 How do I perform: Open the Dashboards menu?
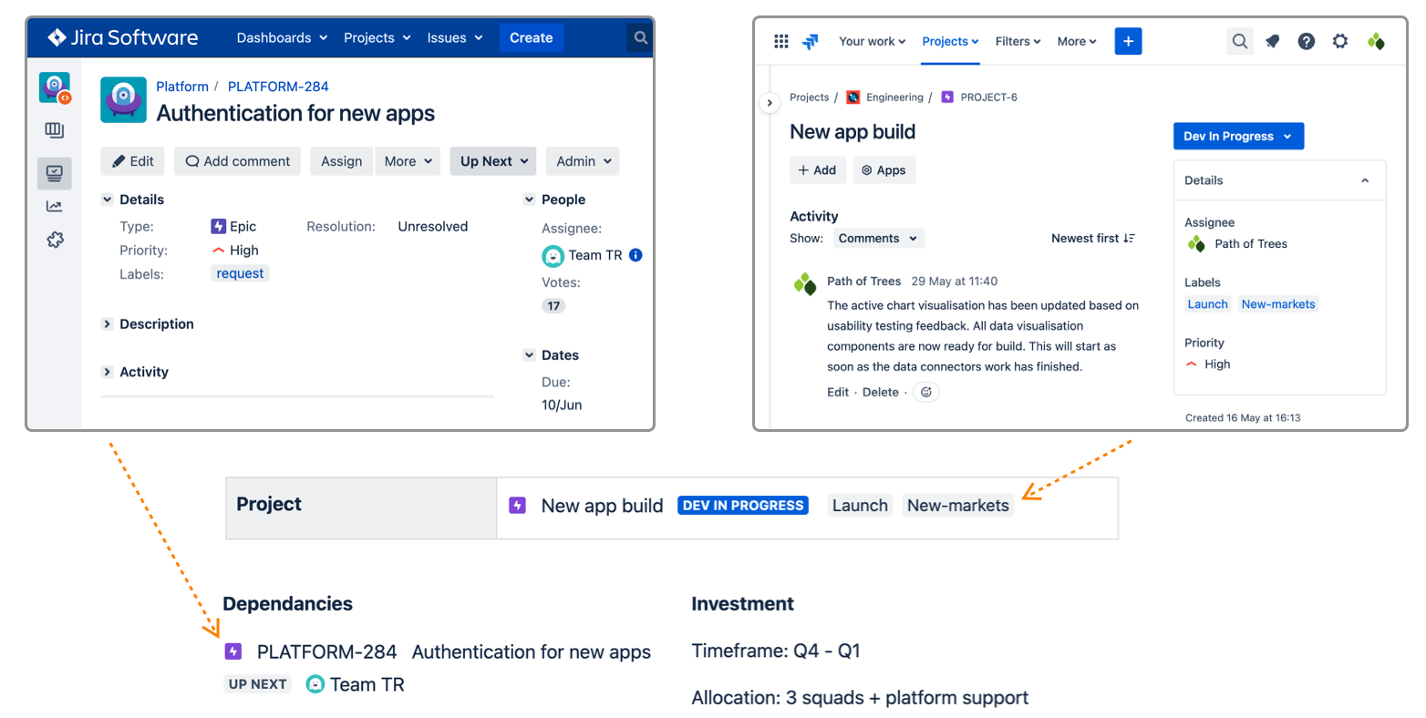(281, 37)
